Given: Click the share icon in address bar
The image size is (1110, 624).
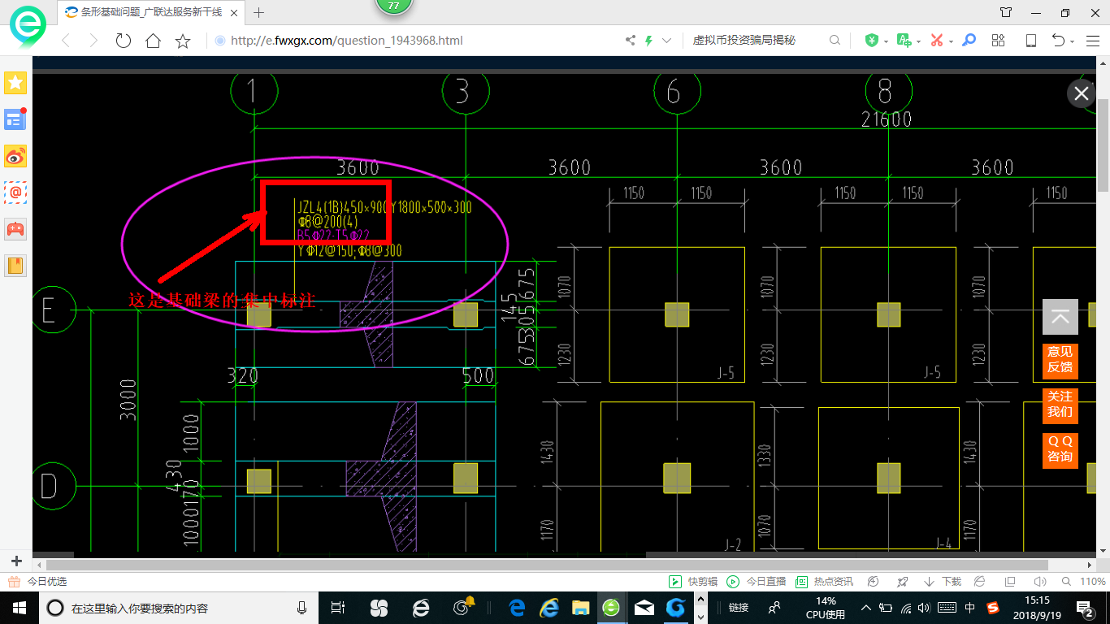Looking at the screenshot, I should click(631, 41).
